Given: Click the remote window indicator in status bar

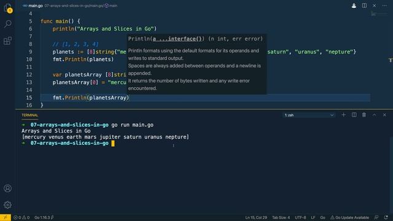Looking at the screenshot, I should tap(6, 217).
